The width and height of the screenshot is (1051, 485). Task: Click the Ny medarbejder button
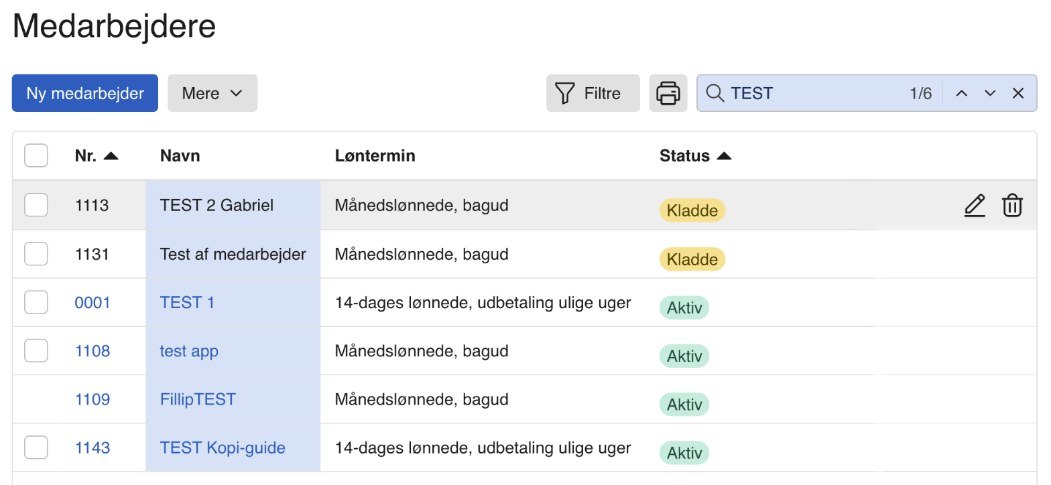tap(85, 93)
